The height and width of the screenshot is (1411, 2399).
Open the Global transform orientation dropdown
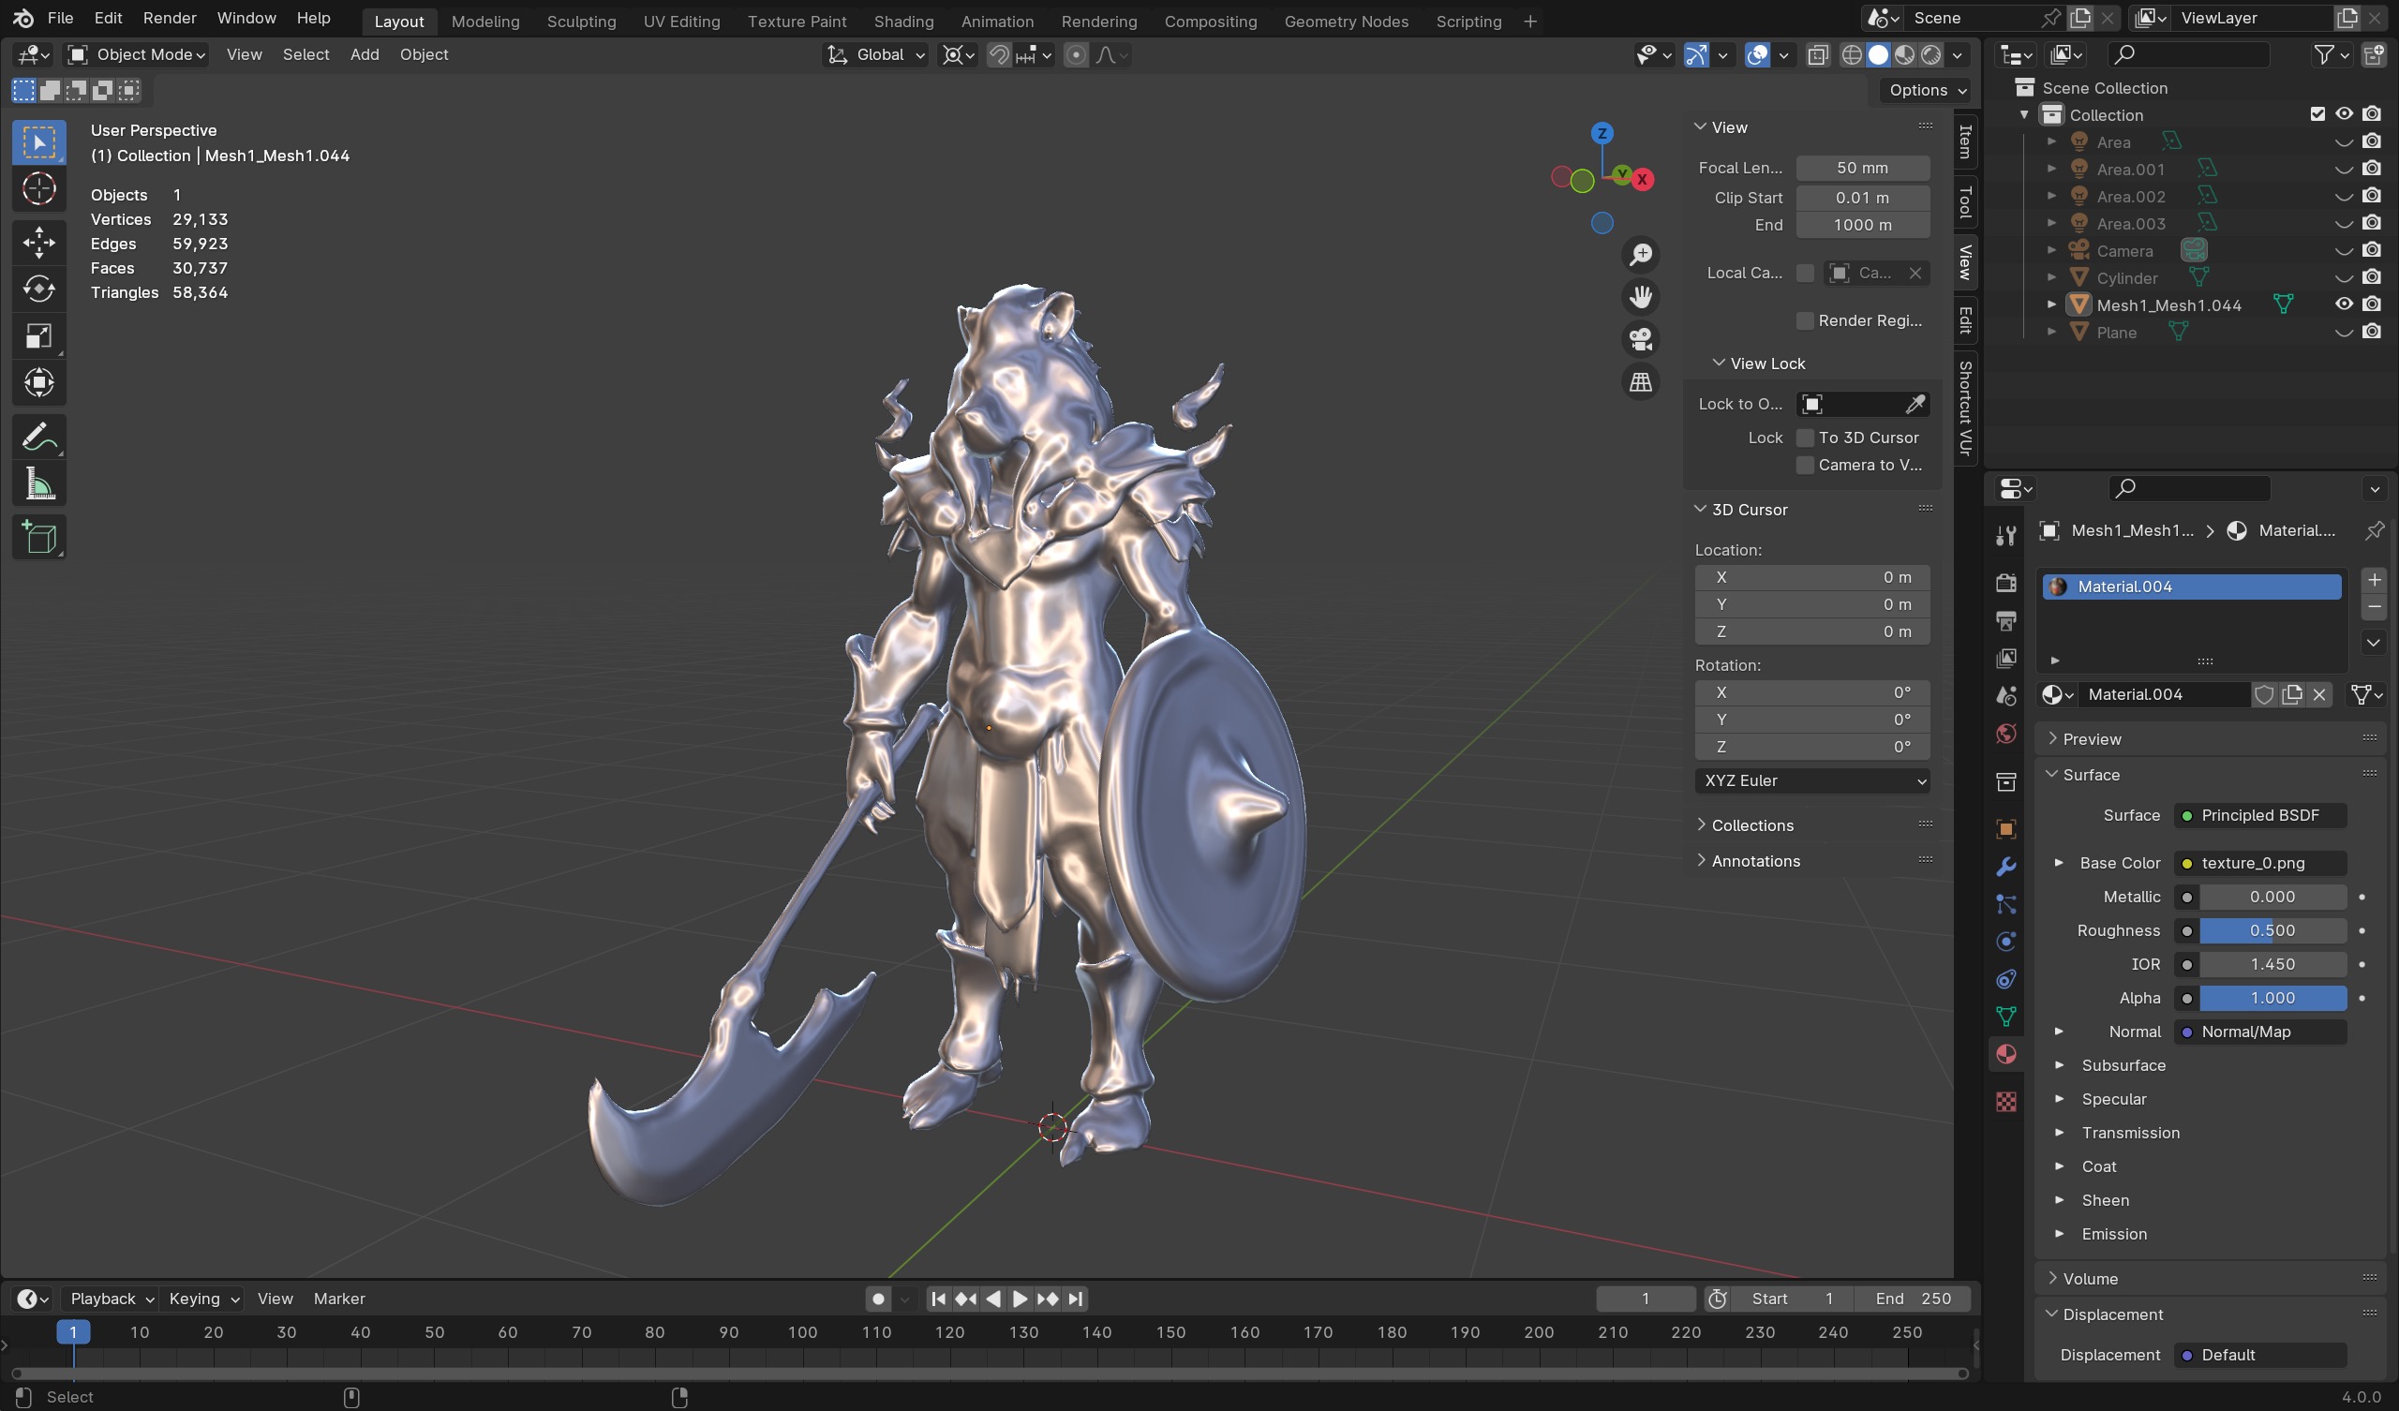point(875,55)
